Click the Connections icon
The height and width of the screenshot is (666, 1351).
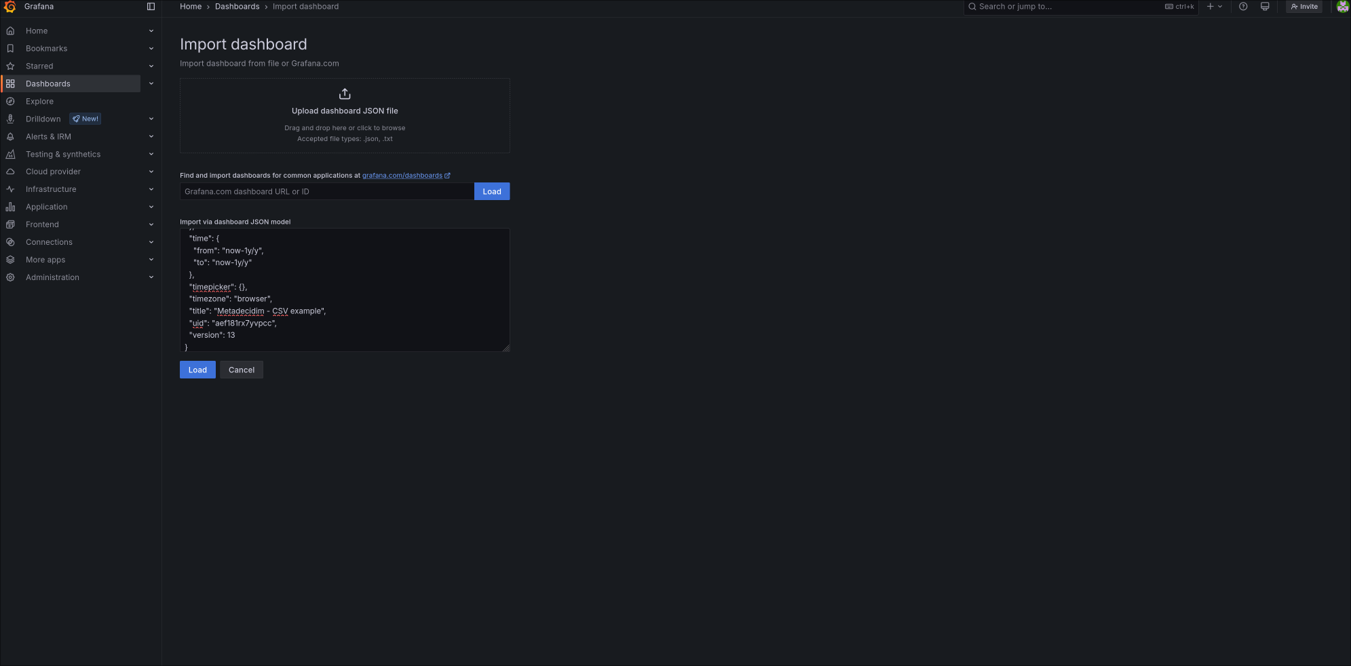click(x=10, y=242)
